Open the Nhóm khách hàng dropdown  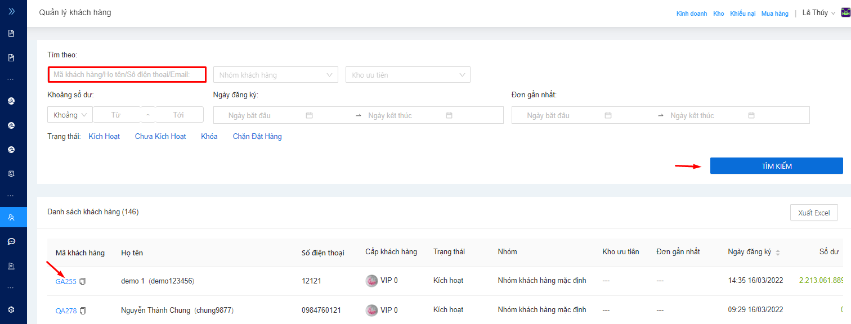[x=275, y=75]
